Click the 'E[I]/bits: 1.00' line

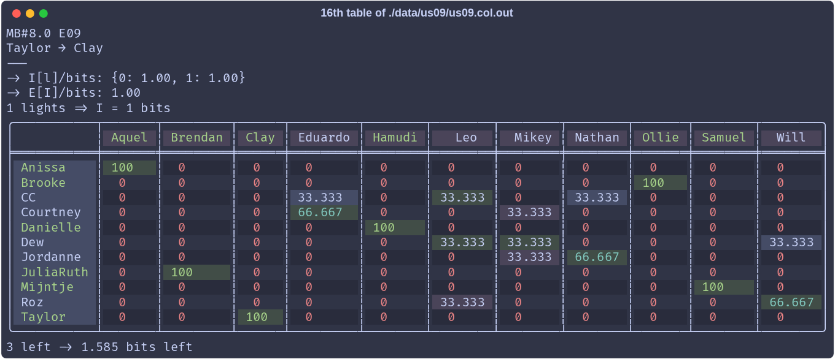(x=74, y=93)
